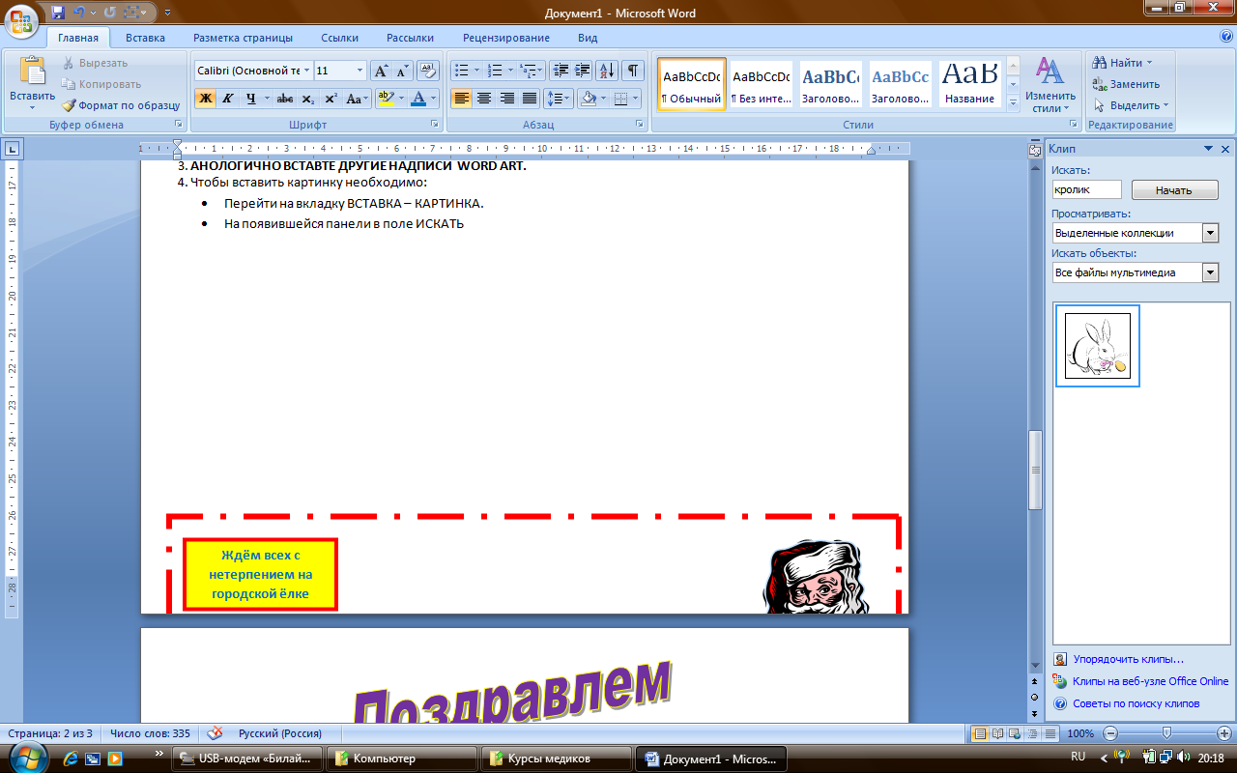Select the rabbit clip art thumbnail
This screenshot has height=773, width=1237.
[x=1098, y=346]
